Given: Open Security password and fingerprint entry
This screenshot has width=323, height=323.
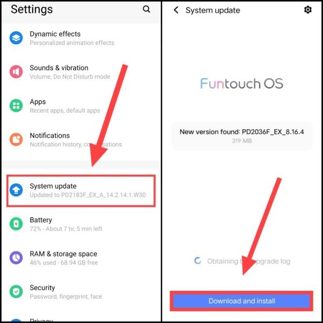Looking at the screenshot, I should click(x=81, y=292).
